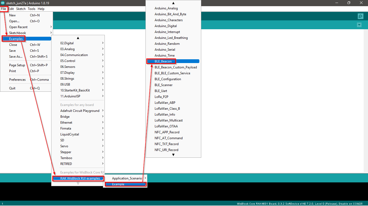Open the Tools menu
The height and width of the screenshot is (206, 368).
click(32, 9)
